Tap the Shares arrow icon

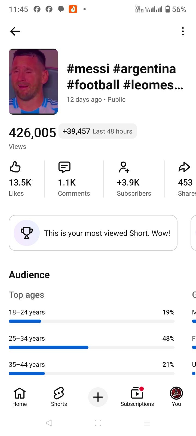point(184,167)
